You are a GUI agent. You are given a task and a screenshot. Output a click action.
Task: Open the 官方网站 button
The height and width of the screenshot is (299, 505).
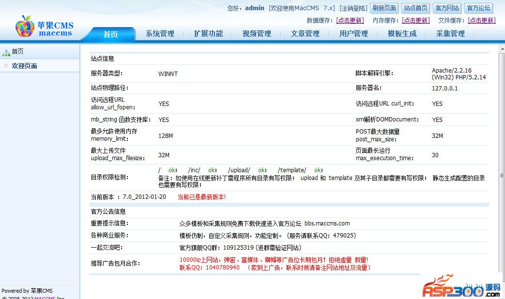pyautogui.click(x=447, y=8)
